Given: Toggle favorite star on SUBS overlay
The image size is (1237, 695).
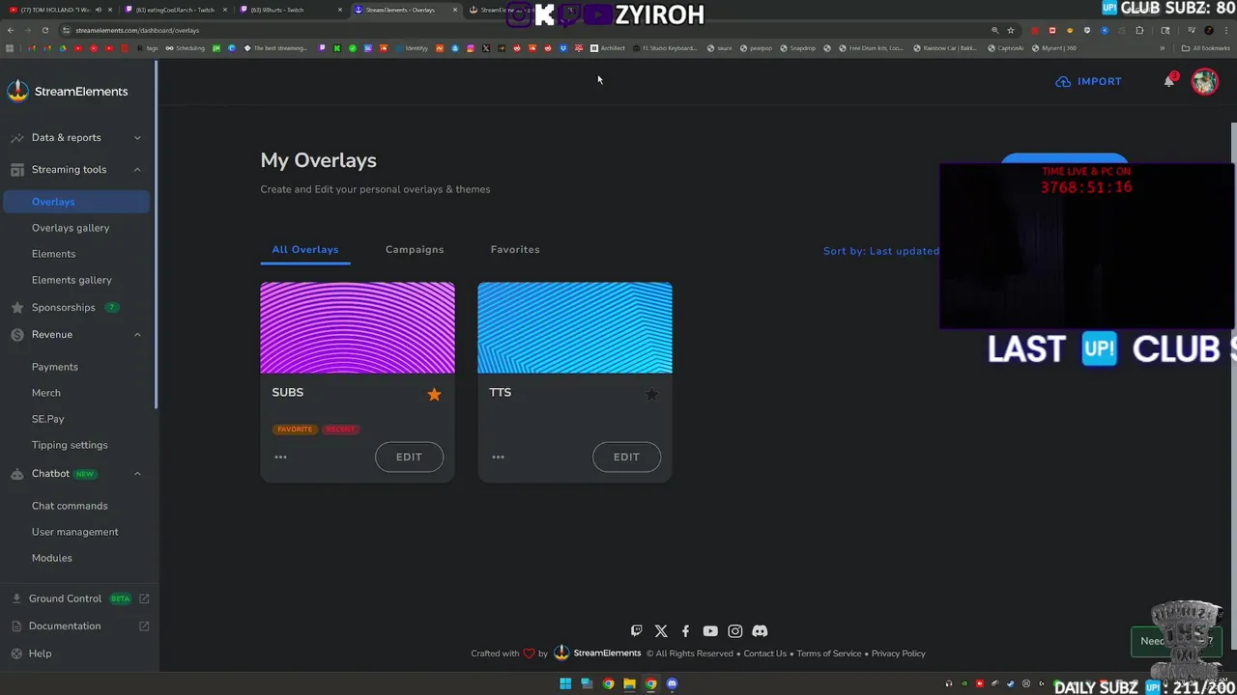Looking at the screenshot, I should pyautogui.click(x=434, y=394).
